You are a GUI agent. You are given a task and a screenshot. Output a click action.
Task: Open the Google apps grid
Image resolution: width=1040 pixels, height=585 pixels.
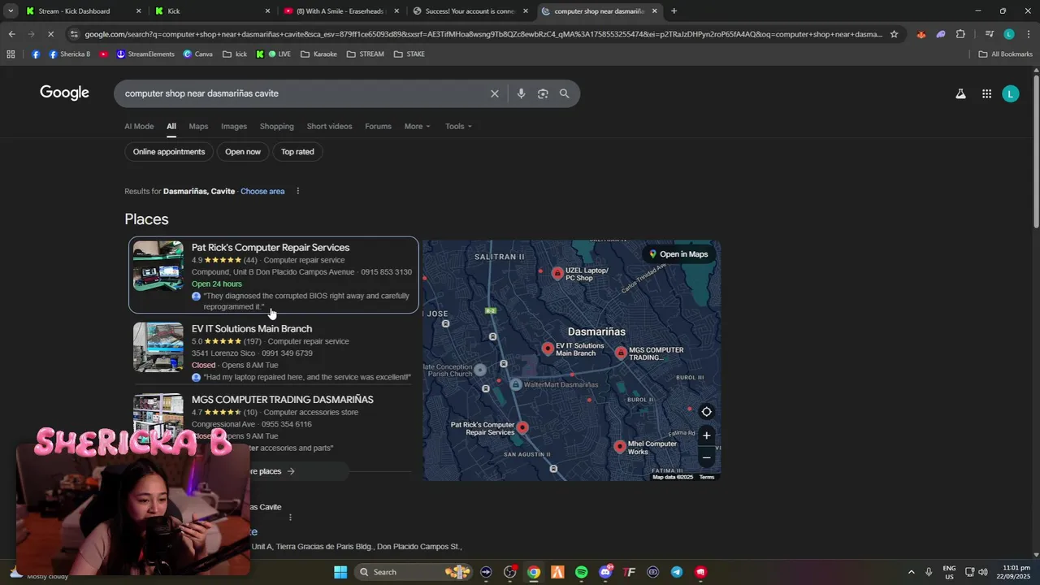986,94
